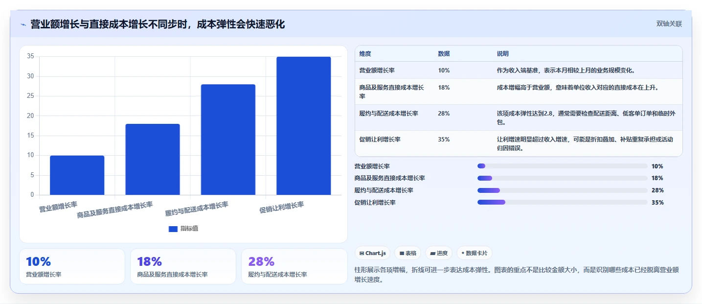702x304 pixels.
Task: Click the 促销让利增长率 bar in the chart
Action: tap(303, 126)
